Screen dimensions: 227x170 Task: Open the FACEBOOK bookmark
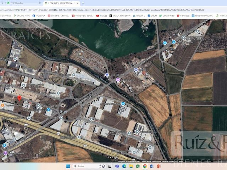tap(39, 16)
